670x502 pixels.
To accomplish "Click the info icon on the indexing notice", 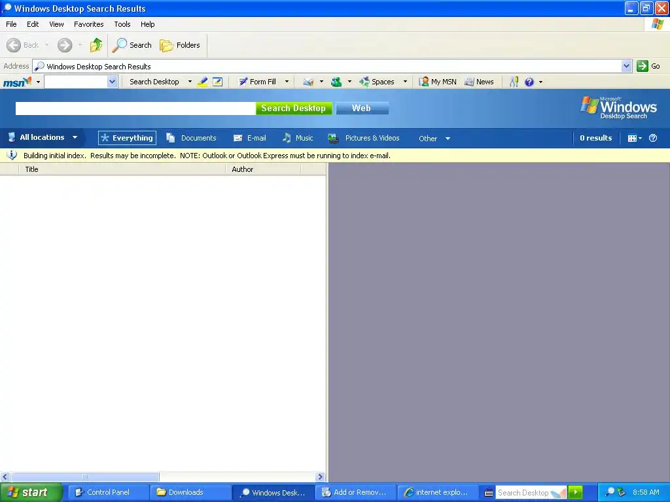I will tap(12, 156).
